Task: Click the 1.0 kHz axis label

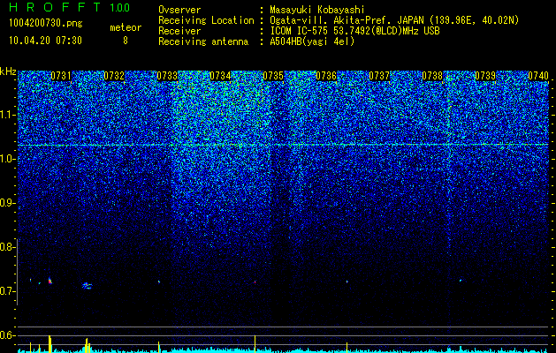Action: tap(7, 159)
